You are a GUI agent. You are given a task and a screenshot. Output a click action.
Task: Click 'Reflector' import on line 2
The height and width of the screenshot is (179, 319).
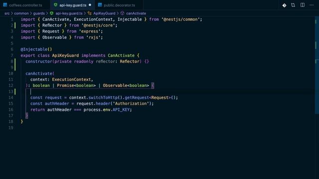click(52, 25)
